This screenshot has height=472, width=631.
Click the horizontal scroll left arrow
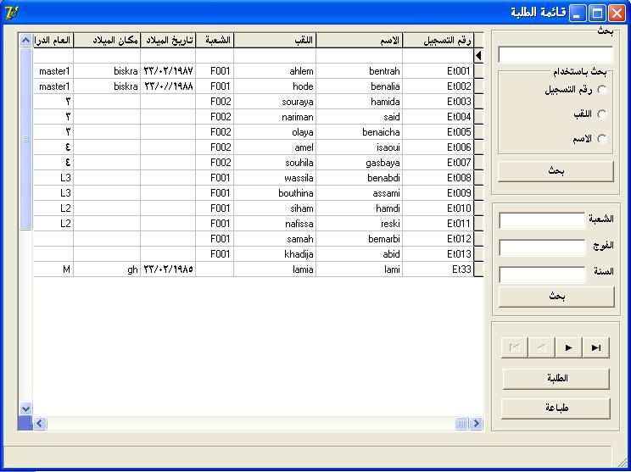pos(39,423)
